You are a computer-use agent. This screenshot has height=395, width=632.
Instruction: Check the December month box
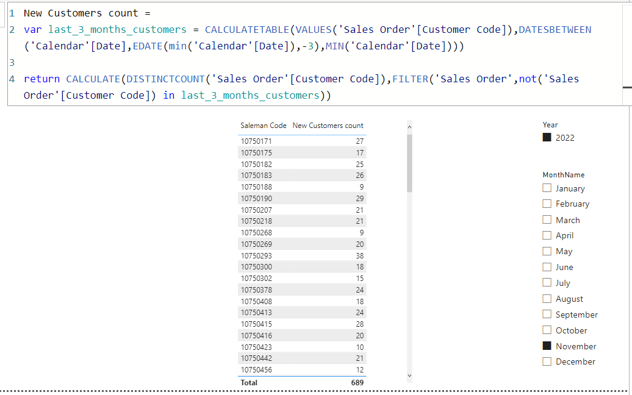[x=547, y=361]
